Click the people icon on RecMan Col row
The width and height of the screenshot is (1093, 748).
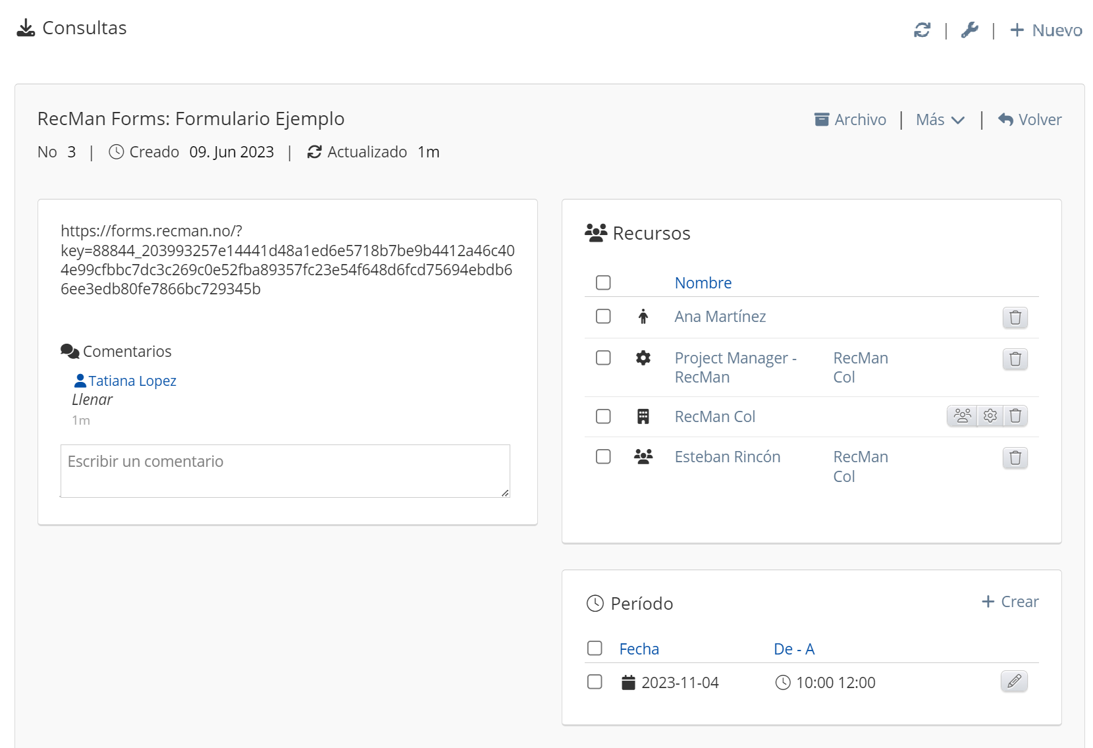point(962,416)
